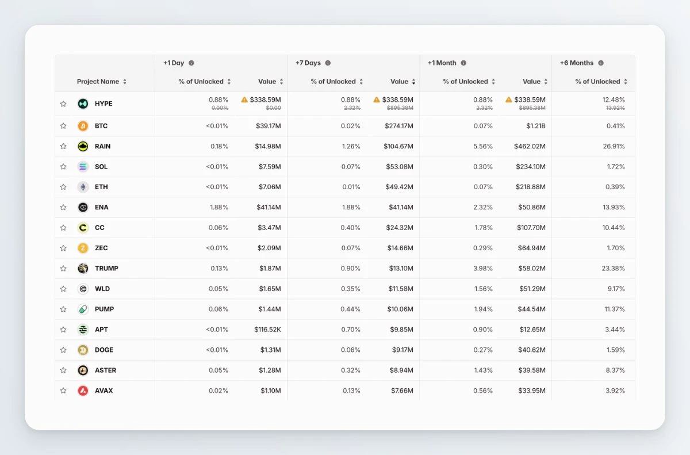Screen dimensions: 690x455
Task: Sort by +1 Day % of Unlocked
Action: click(x=205, y=82)
